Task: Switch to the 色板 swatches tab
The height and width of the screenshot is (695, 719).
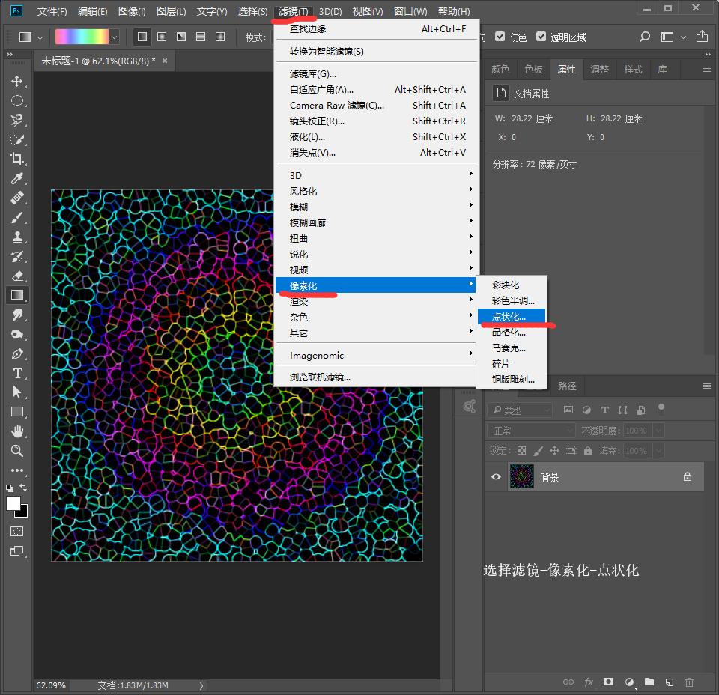Action: point(533,69)
